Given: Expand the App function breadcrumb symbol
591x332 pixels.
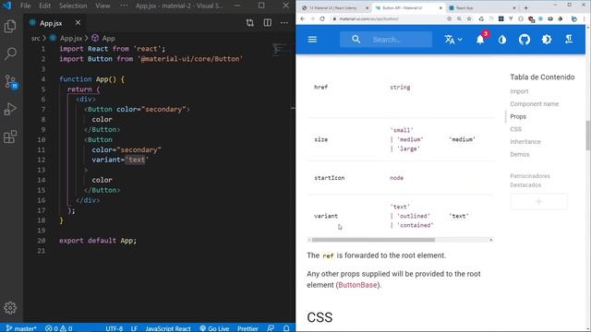Looking at the screenshot, I should point(108,39).
